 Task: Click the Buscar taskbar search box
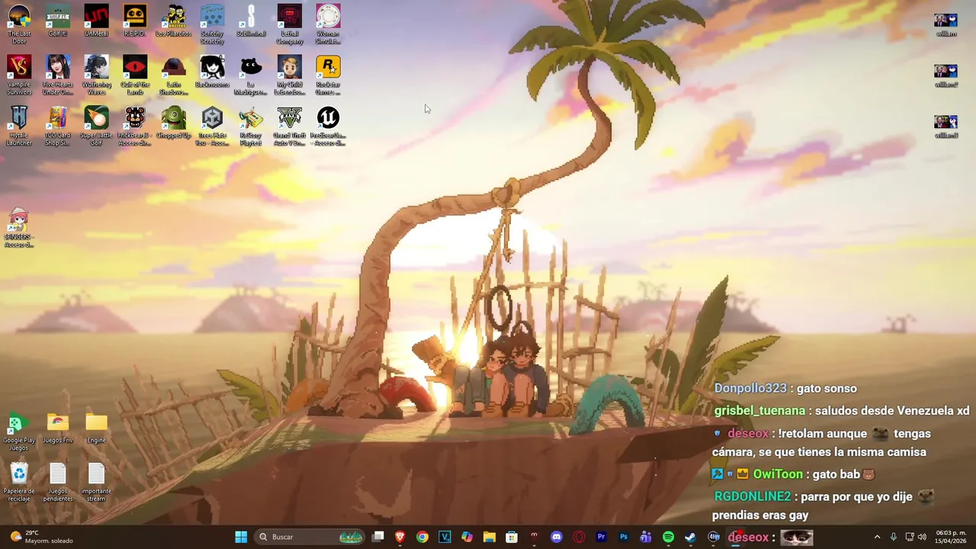click(310, 537)
